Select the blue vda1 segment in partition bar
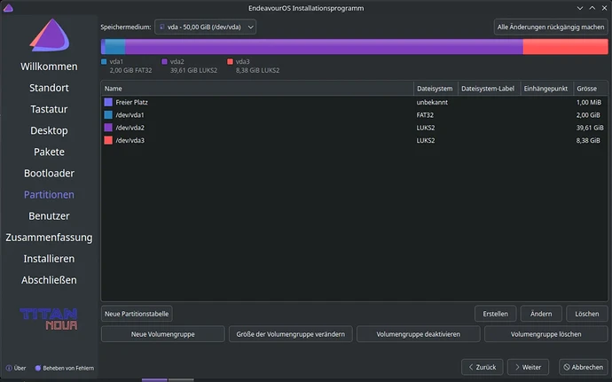Image resolution: width=612 pixels, height=382 pixels. click(115, 46)
